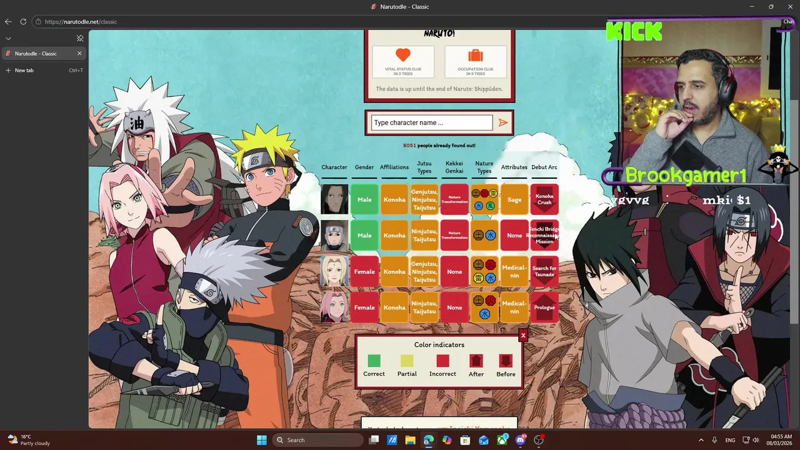This screenshot has height=450, width=800.
Task: Open File Explorer from the taskbar
Action: coord(411,440)
